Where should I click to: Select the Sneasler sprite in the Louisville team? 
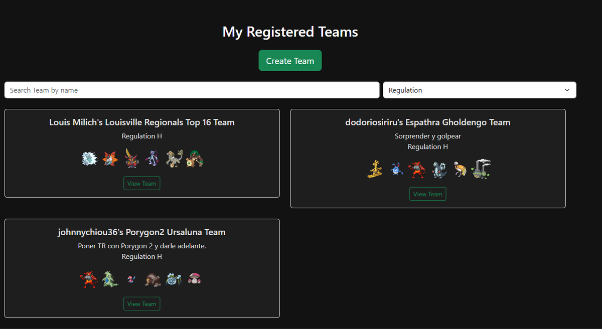153,158
